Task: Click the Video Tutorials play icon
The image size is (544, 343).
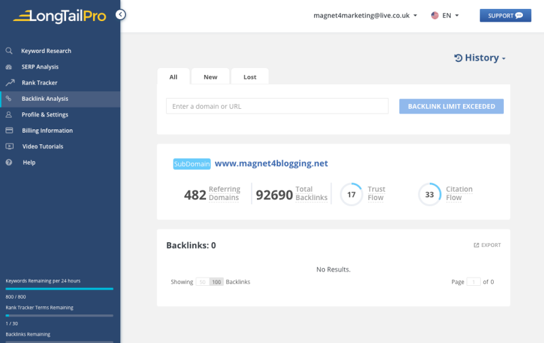Action: point(10,146)
